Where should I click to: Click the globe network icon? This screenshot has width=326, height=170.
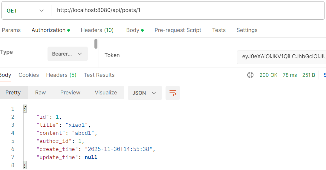point(250,75)
